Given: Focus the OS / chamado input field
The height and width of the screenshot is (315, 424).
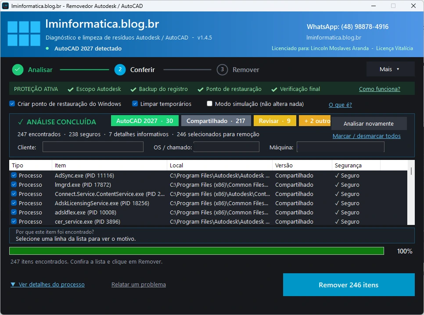Looking at the screenshot, I should pyautogui.click(x=226, y=147).
